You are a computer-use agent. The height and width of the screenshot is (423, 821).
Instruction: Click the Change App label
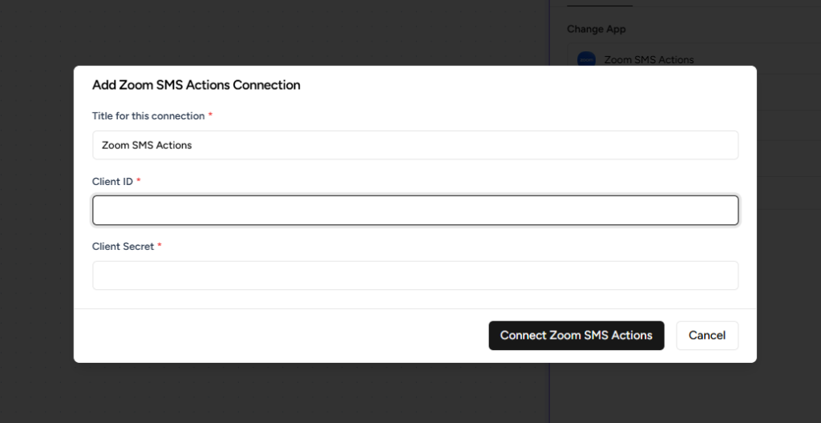point(596,29)
